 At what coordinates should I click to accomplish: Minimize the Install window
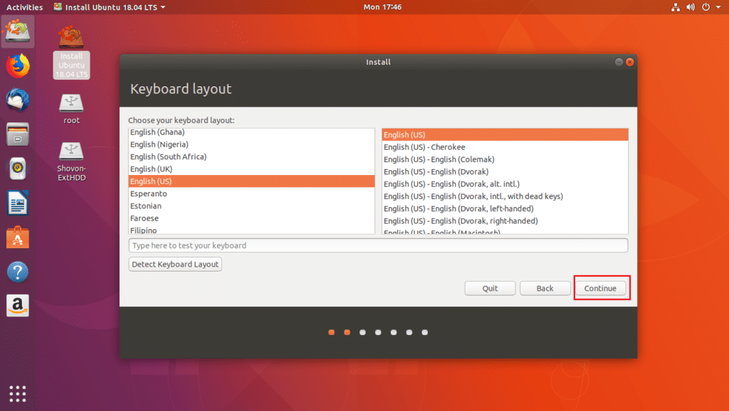[x=619, y=62]
